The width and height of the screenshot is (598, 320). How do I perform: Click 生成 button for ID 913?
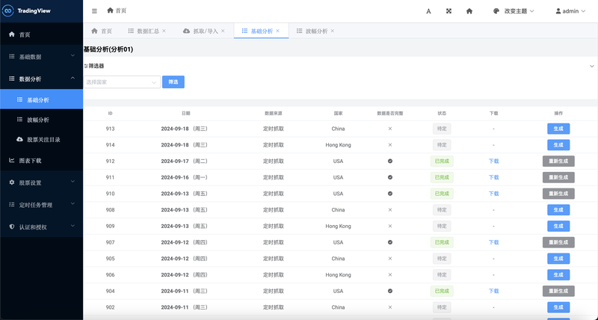(558, 129)
